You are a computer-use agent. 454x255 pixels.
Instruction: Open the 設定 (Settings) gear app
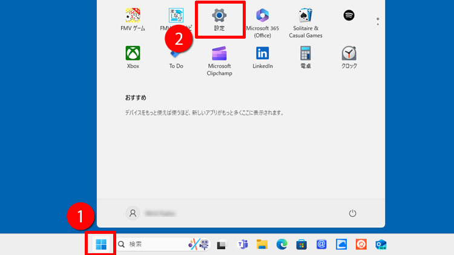(219, 20)
